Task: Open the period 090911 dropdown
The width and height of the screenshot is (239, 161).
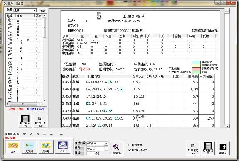Action: pyautogui.click(x=106, y=149)
